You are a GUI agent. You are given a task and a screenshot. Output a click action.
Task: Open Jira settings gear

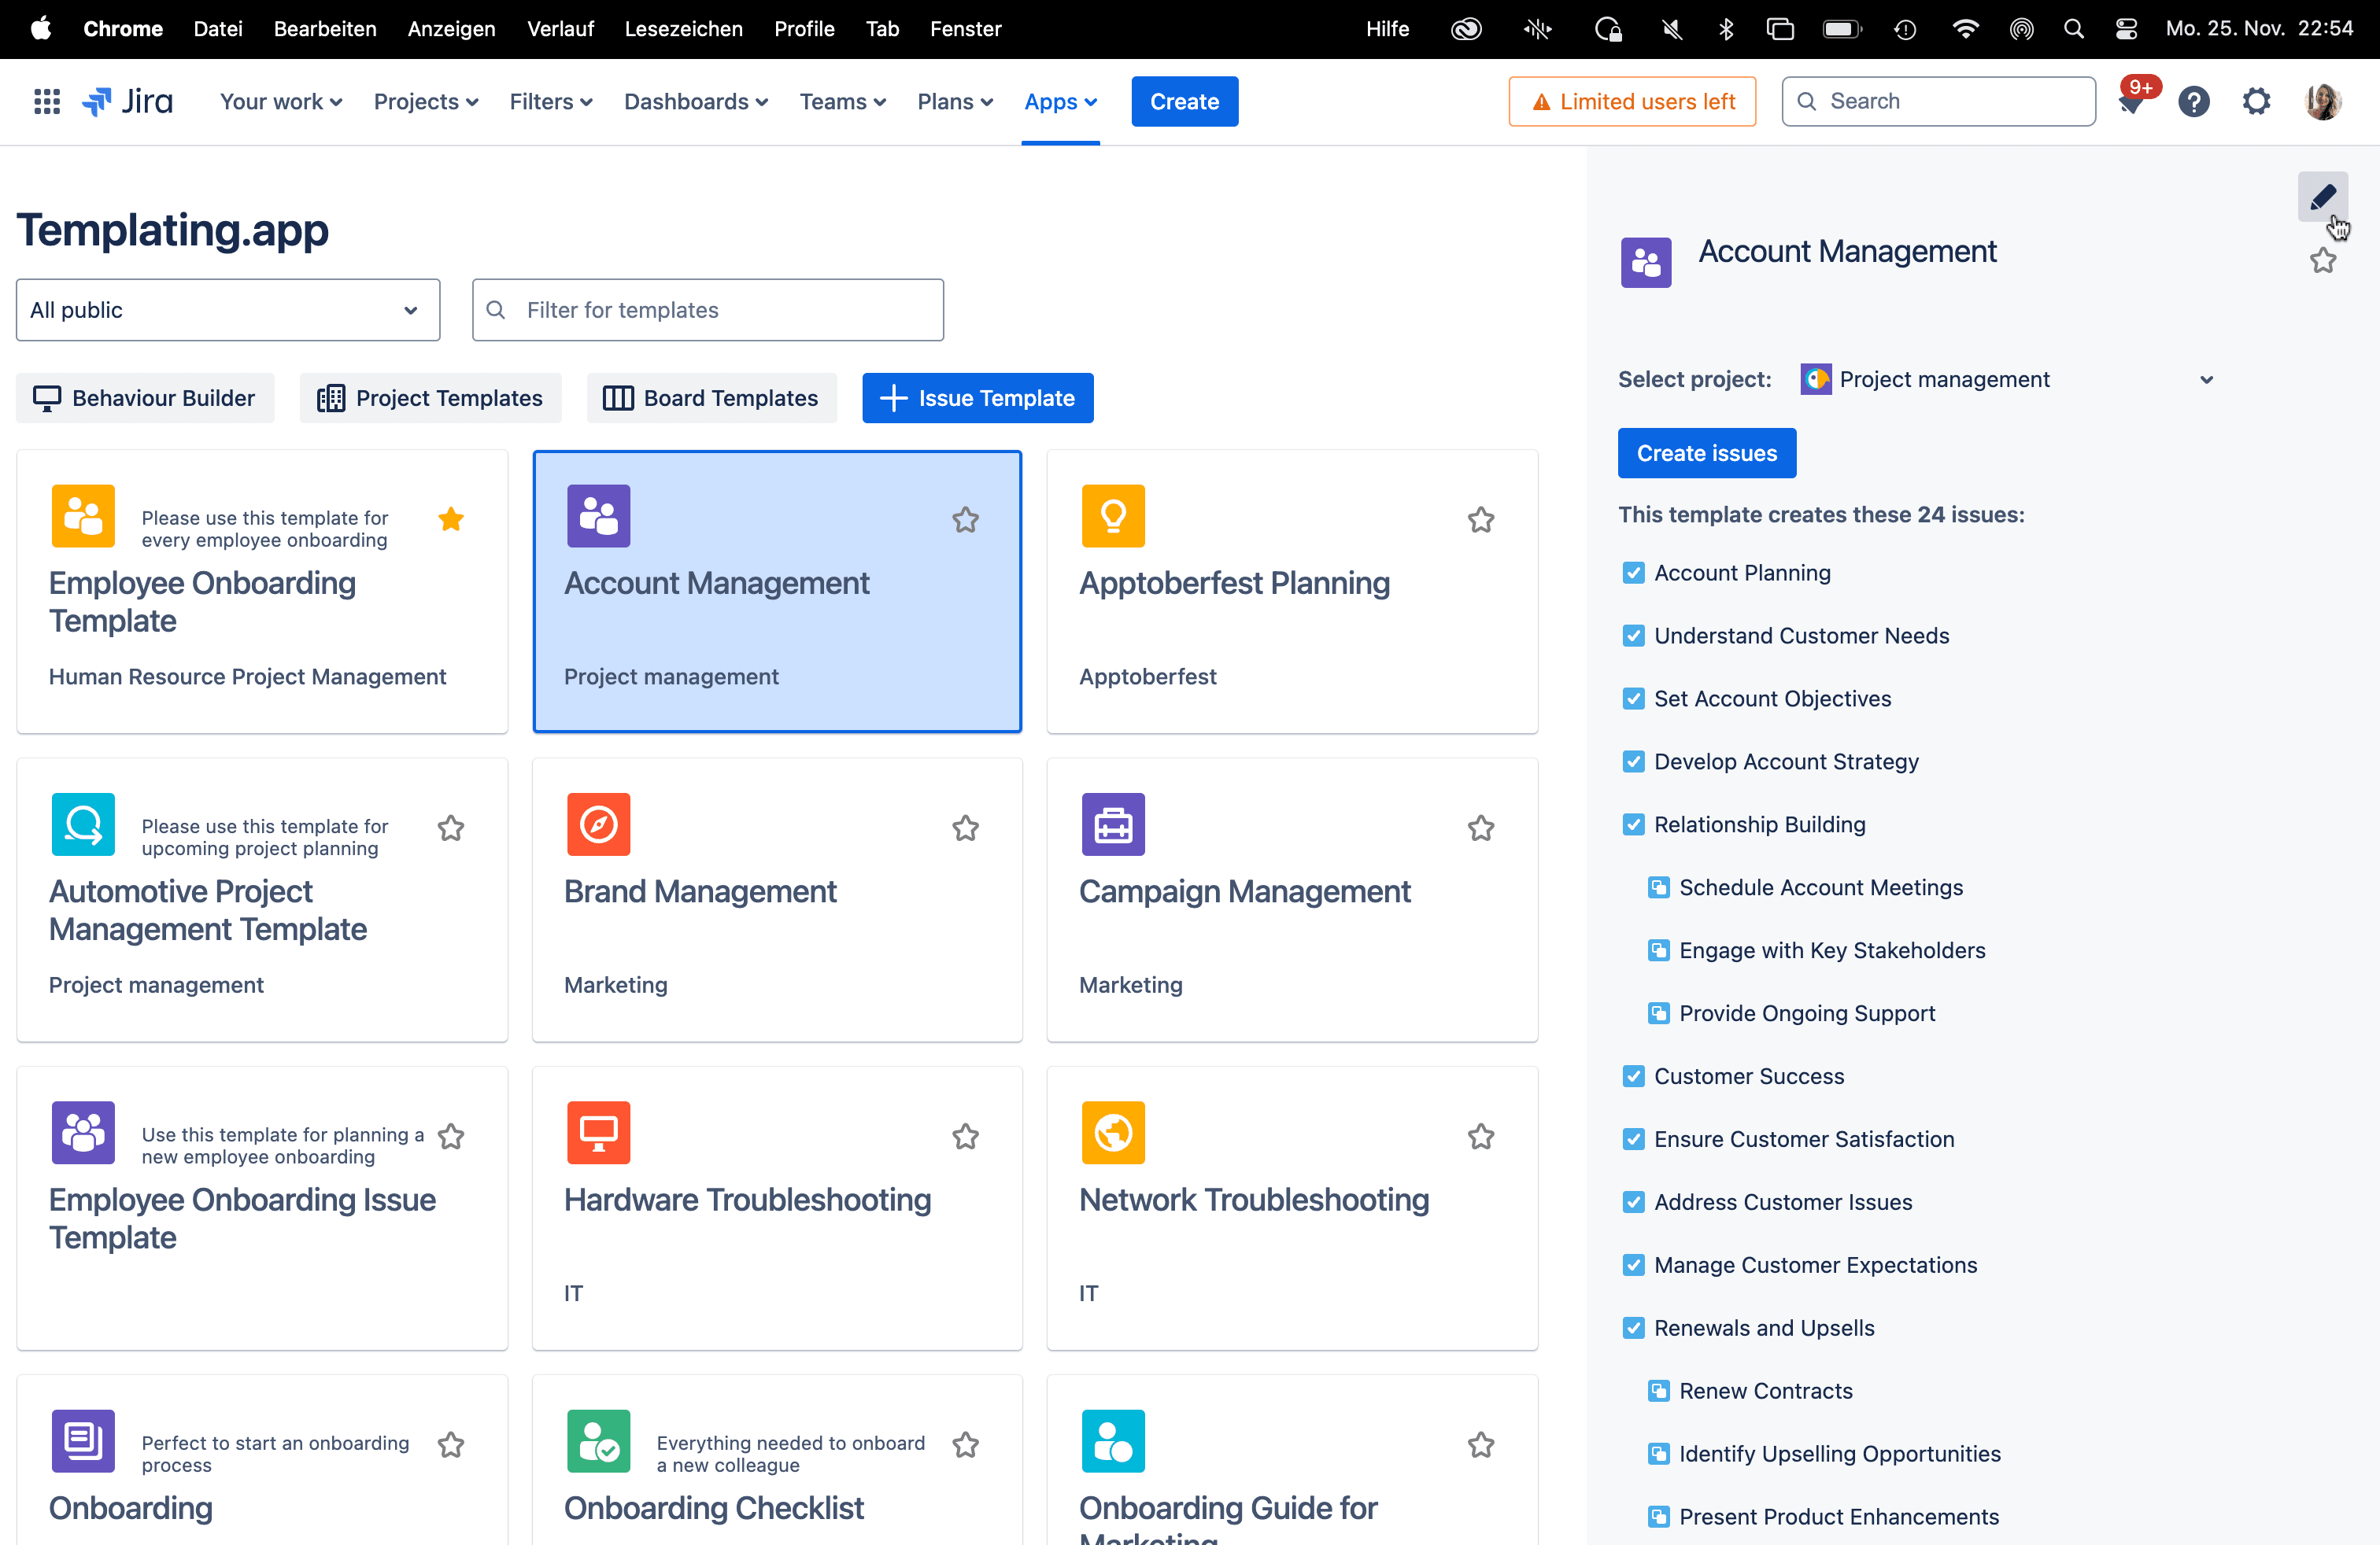(x=2256, y=101)
